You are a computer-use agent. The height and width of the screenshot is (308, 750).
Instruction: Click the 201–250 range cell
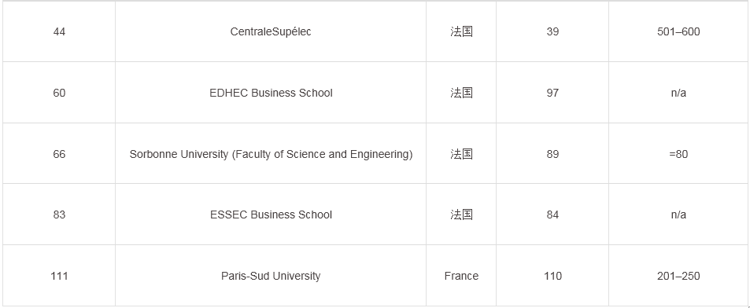click(x=678, y=276)
